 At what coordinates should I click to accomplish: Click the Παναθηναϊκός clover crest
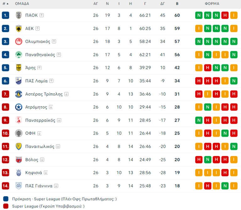(x=19, y=55)
